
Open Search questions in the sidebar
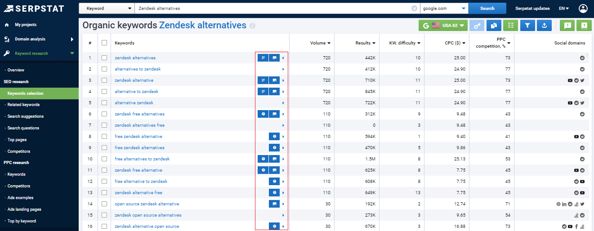tap(23, 128)
